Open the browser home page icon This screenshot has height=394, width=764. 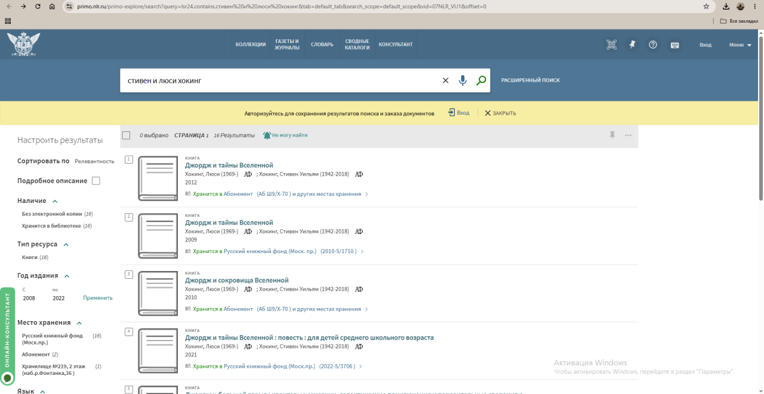(x=52, y=7)
